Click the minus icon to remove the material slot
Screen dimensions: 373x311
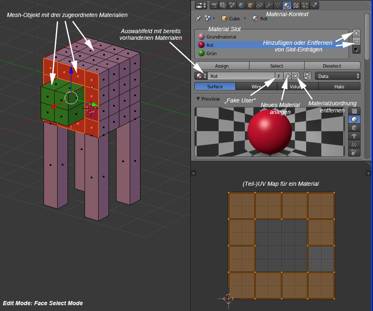click(x=356, y=41)
